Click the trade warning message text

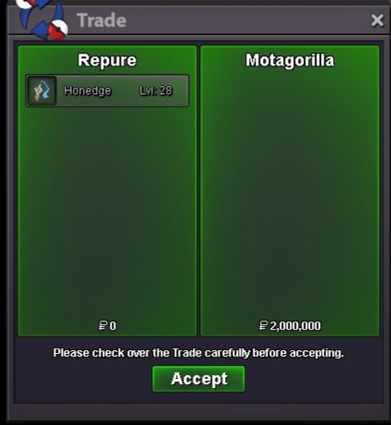pos(198,353)
